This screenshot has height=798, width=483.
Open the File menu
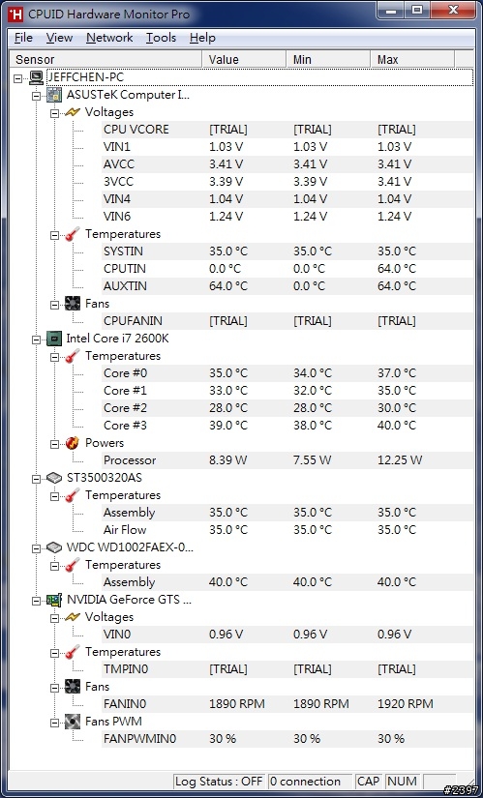pos(23,38)
